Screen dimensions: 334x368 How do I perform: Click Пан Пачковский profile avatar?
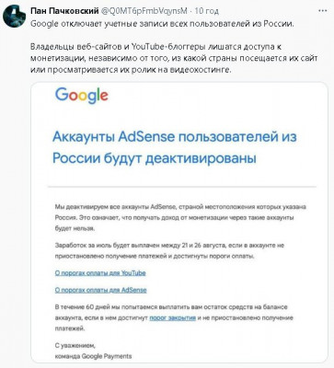point(14,17)
